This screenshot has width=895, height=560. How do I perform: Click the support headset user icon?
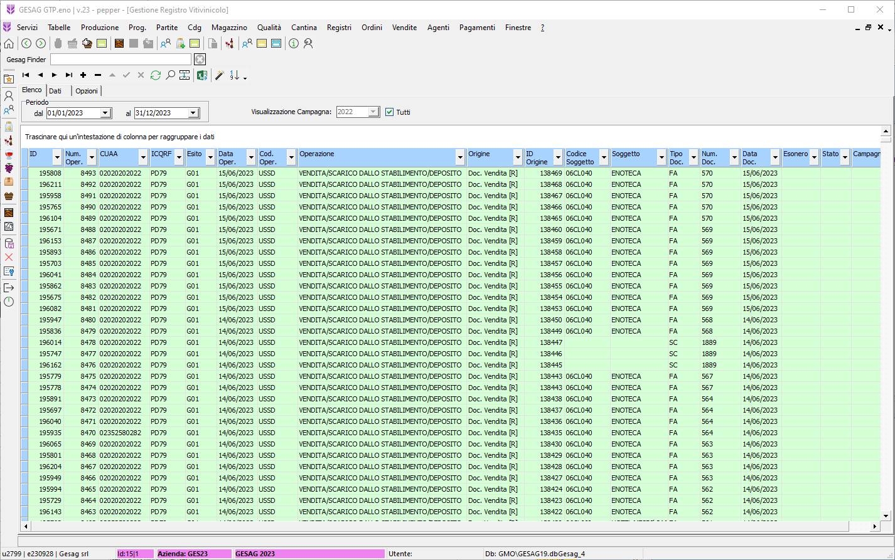pos(308,43)
